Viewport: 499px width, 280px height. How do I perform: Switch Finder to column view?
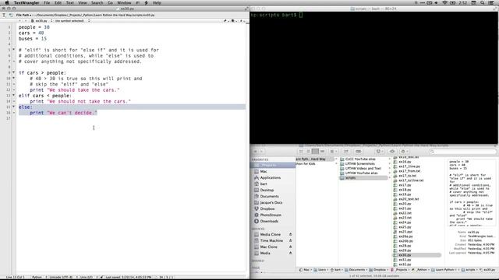(315, 152)
